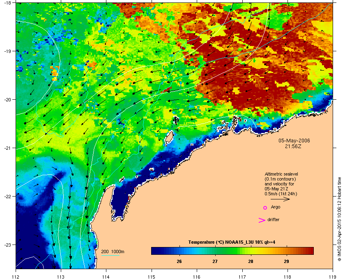
Task: Click the cyan 200 1000m depth contour line sample
Action: (110, 255)
